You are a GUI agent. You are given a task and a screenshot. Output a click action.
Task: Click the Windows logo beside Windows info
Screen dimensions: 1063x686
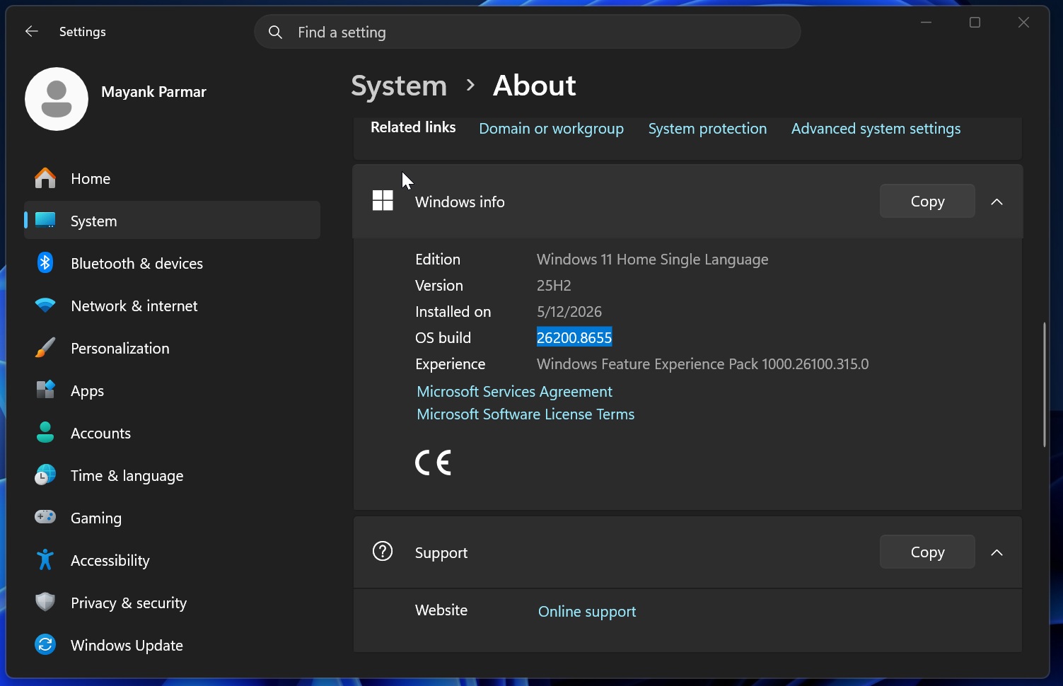tap(383, 202)
